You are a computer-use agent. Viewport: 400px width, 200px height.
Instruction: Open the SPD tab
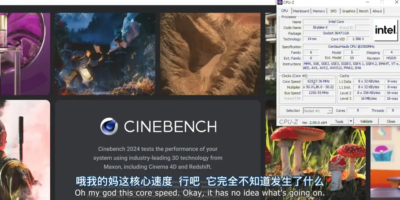333,11
